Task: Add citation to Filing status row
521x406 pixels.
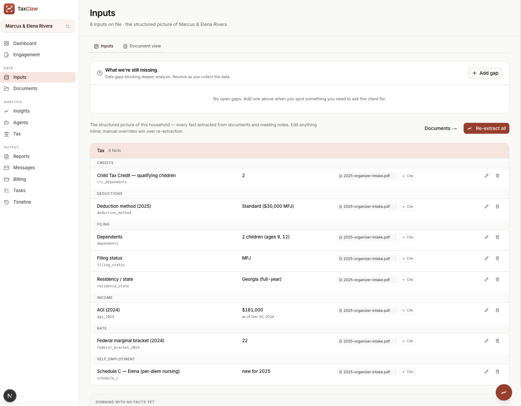Action: tap(408, 259)
